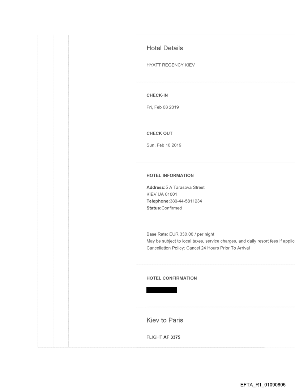Click the redacted confirmation number box
295x388 pixels.
click(162, 290)
